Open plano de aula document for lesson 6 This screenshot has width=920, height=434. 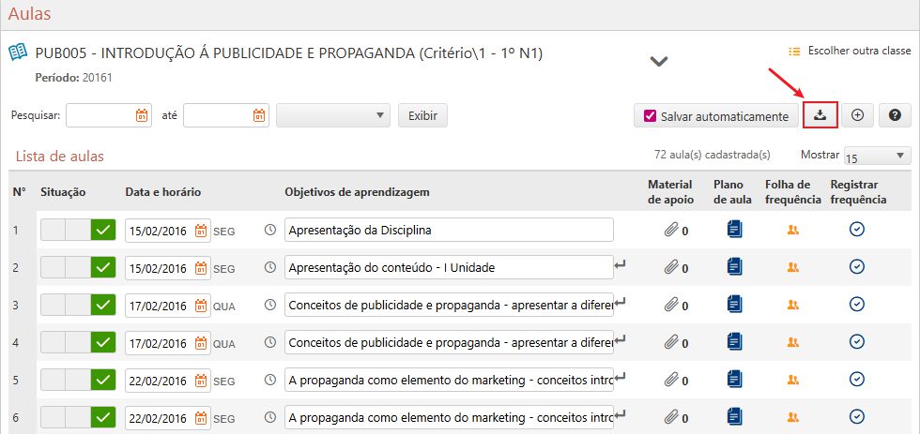pyautogui.click(x=734, y=416)
